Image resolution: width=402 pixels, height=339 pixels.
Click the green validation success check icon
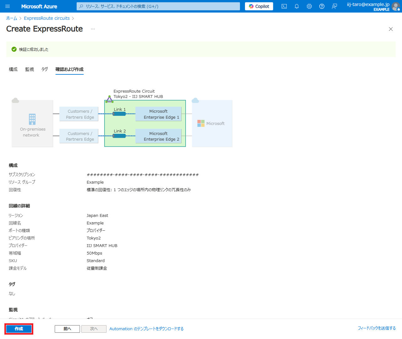14,49
